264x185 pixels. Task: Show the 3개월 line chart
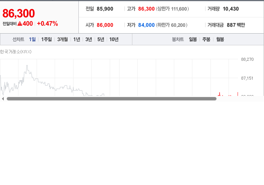pos(63,39)
